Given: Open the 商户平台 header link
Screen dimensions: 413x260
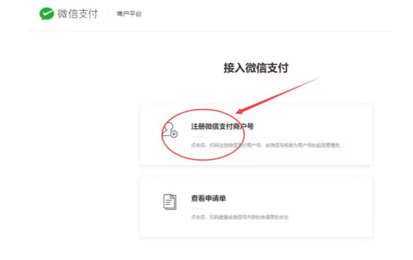Looking at the screenshot, I should click(129, 14).
